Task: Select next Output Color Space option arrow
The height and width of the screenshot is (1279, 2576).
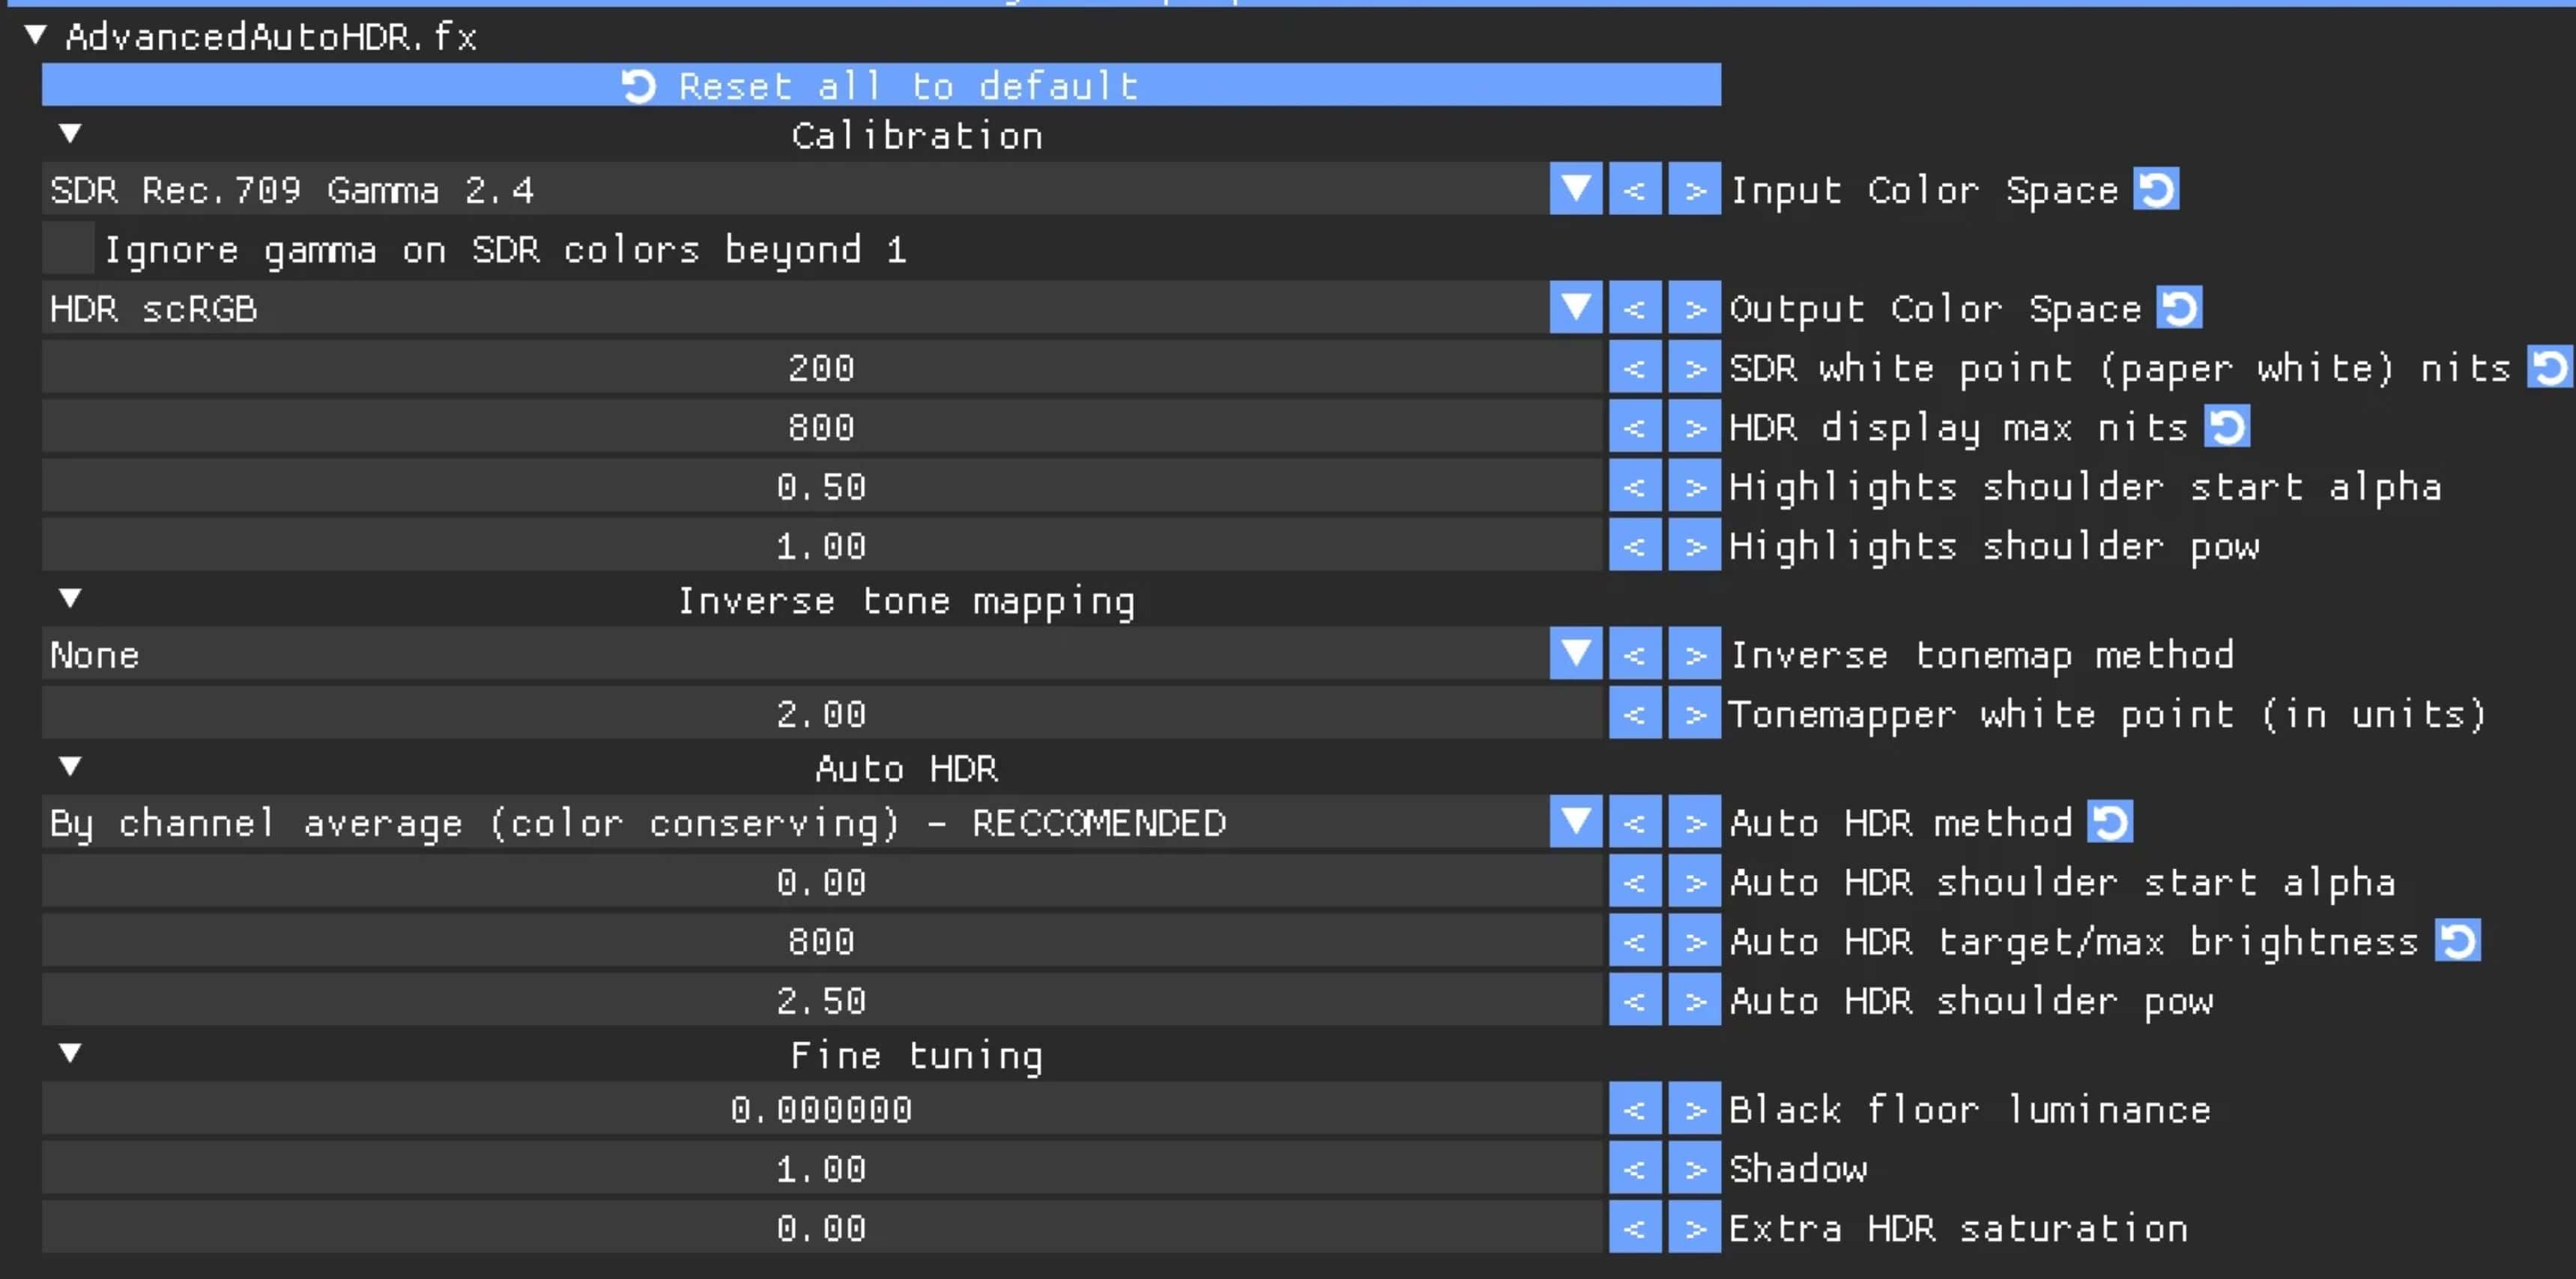Action: (1694, 308)
